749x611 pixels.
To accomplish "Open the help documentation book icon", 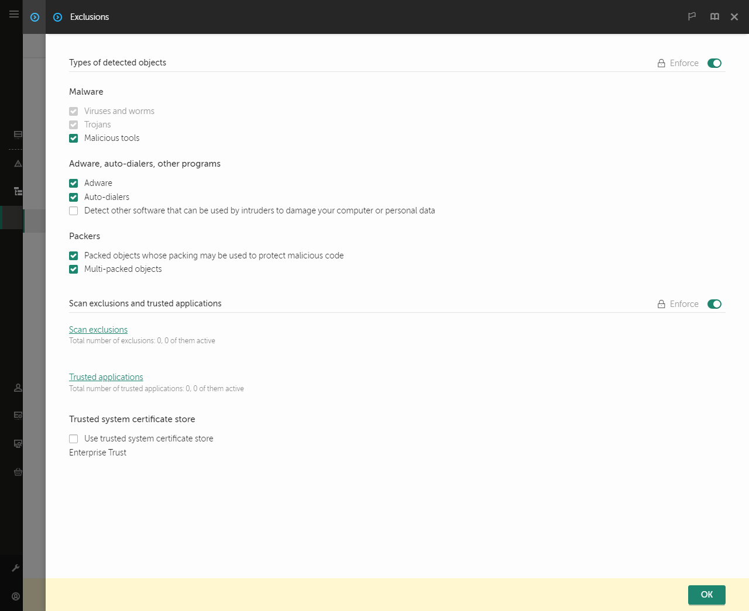I will coord(714,16).
